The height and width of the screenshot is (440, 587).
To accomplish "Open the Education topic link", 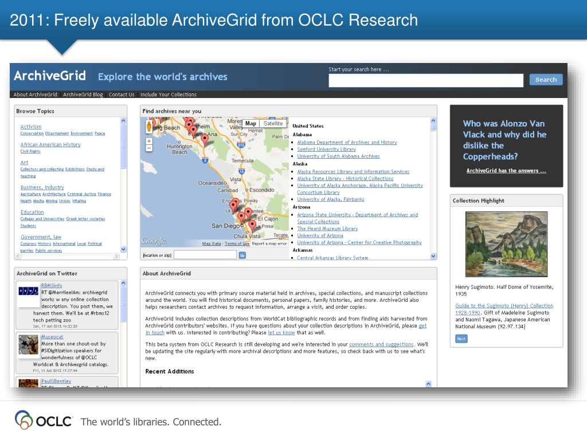I will coord(32,212).
